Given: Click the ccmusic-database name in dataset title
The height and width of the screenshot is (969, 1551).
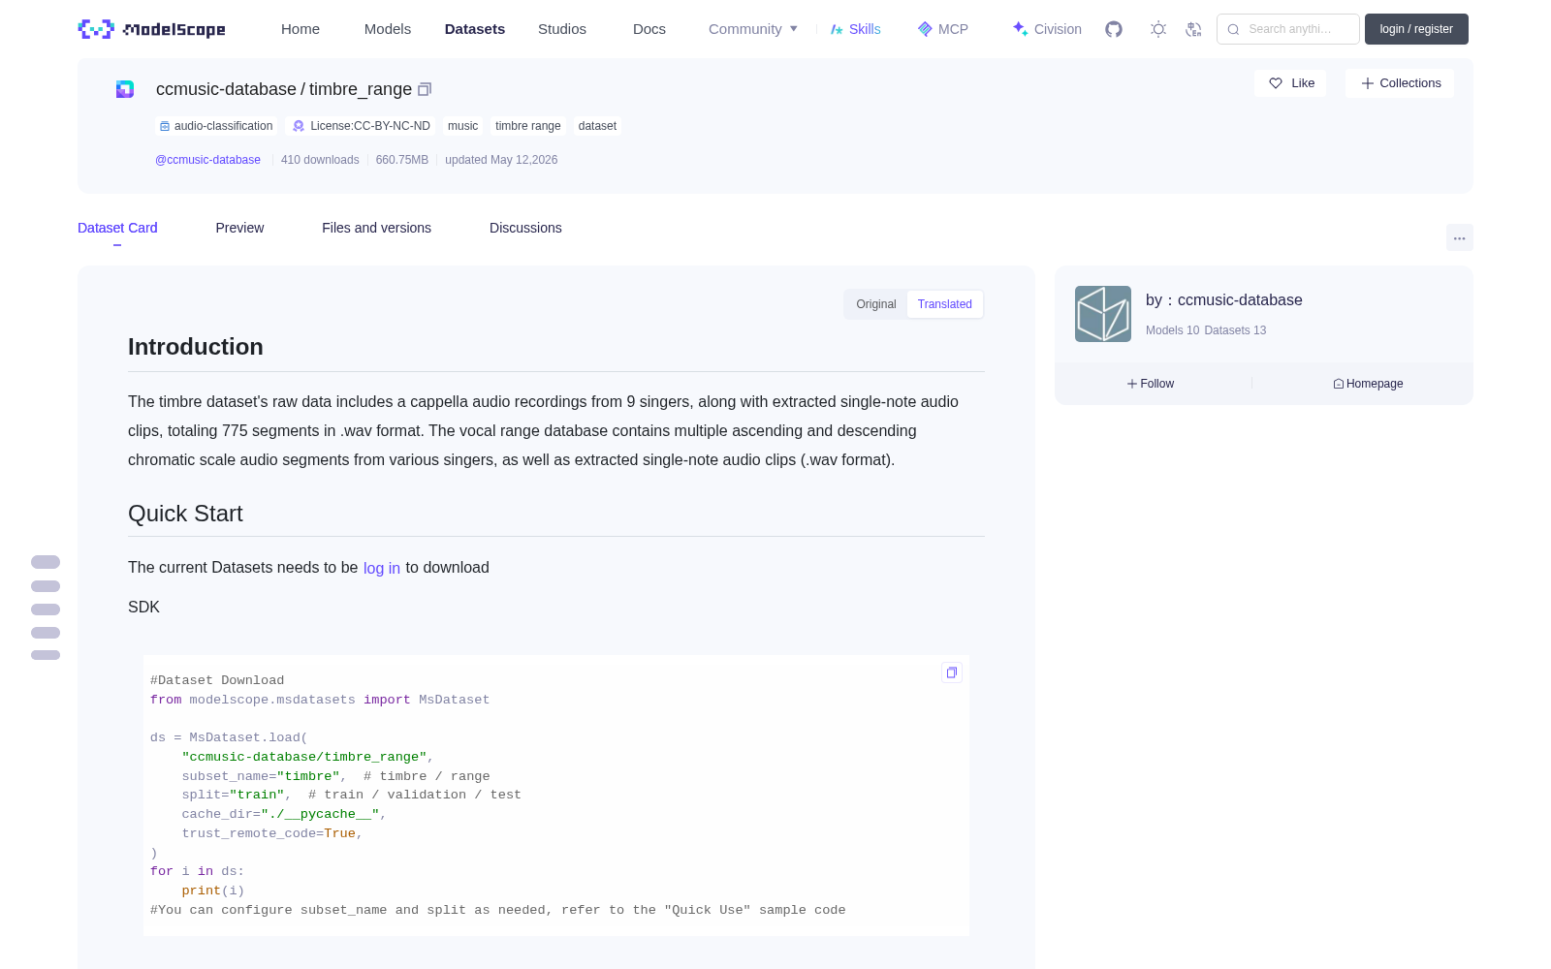Looking at the screenshot, I should (x=226, y=89).
